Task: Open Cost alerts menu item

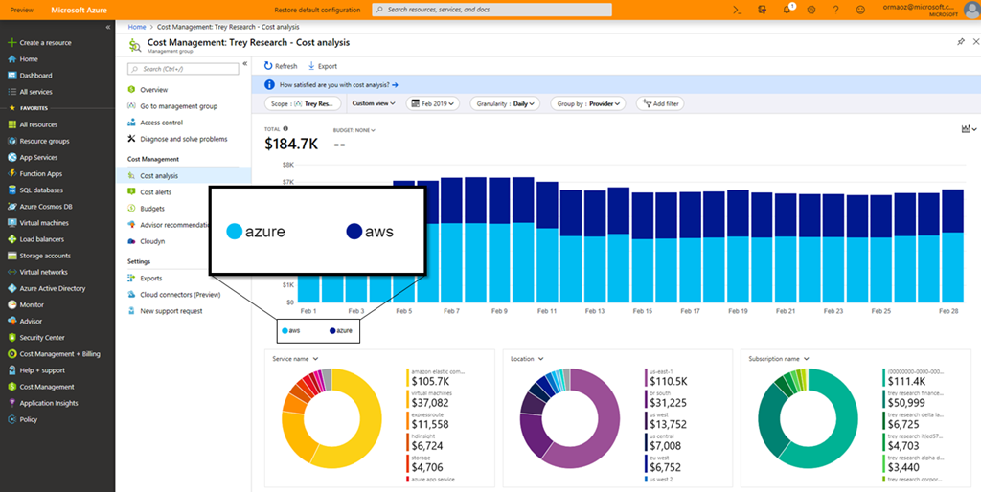Action: (155, 192)
